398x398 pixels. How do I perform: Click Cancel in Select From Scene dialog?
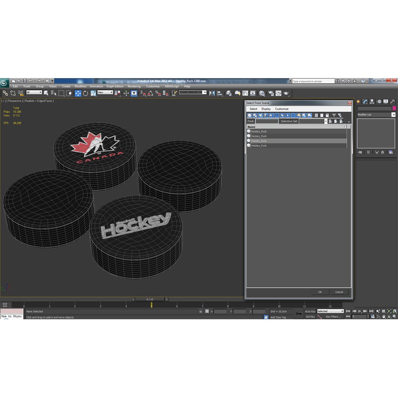coord(339,292)
